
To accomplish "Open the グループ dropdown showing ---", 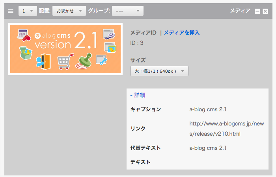I will [x=128, y=11].
